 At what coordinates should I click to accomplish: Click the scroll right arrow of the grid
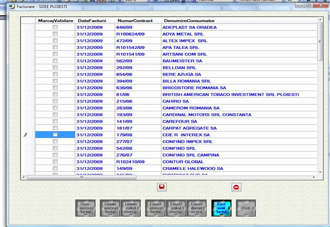(x=314, y=177)
